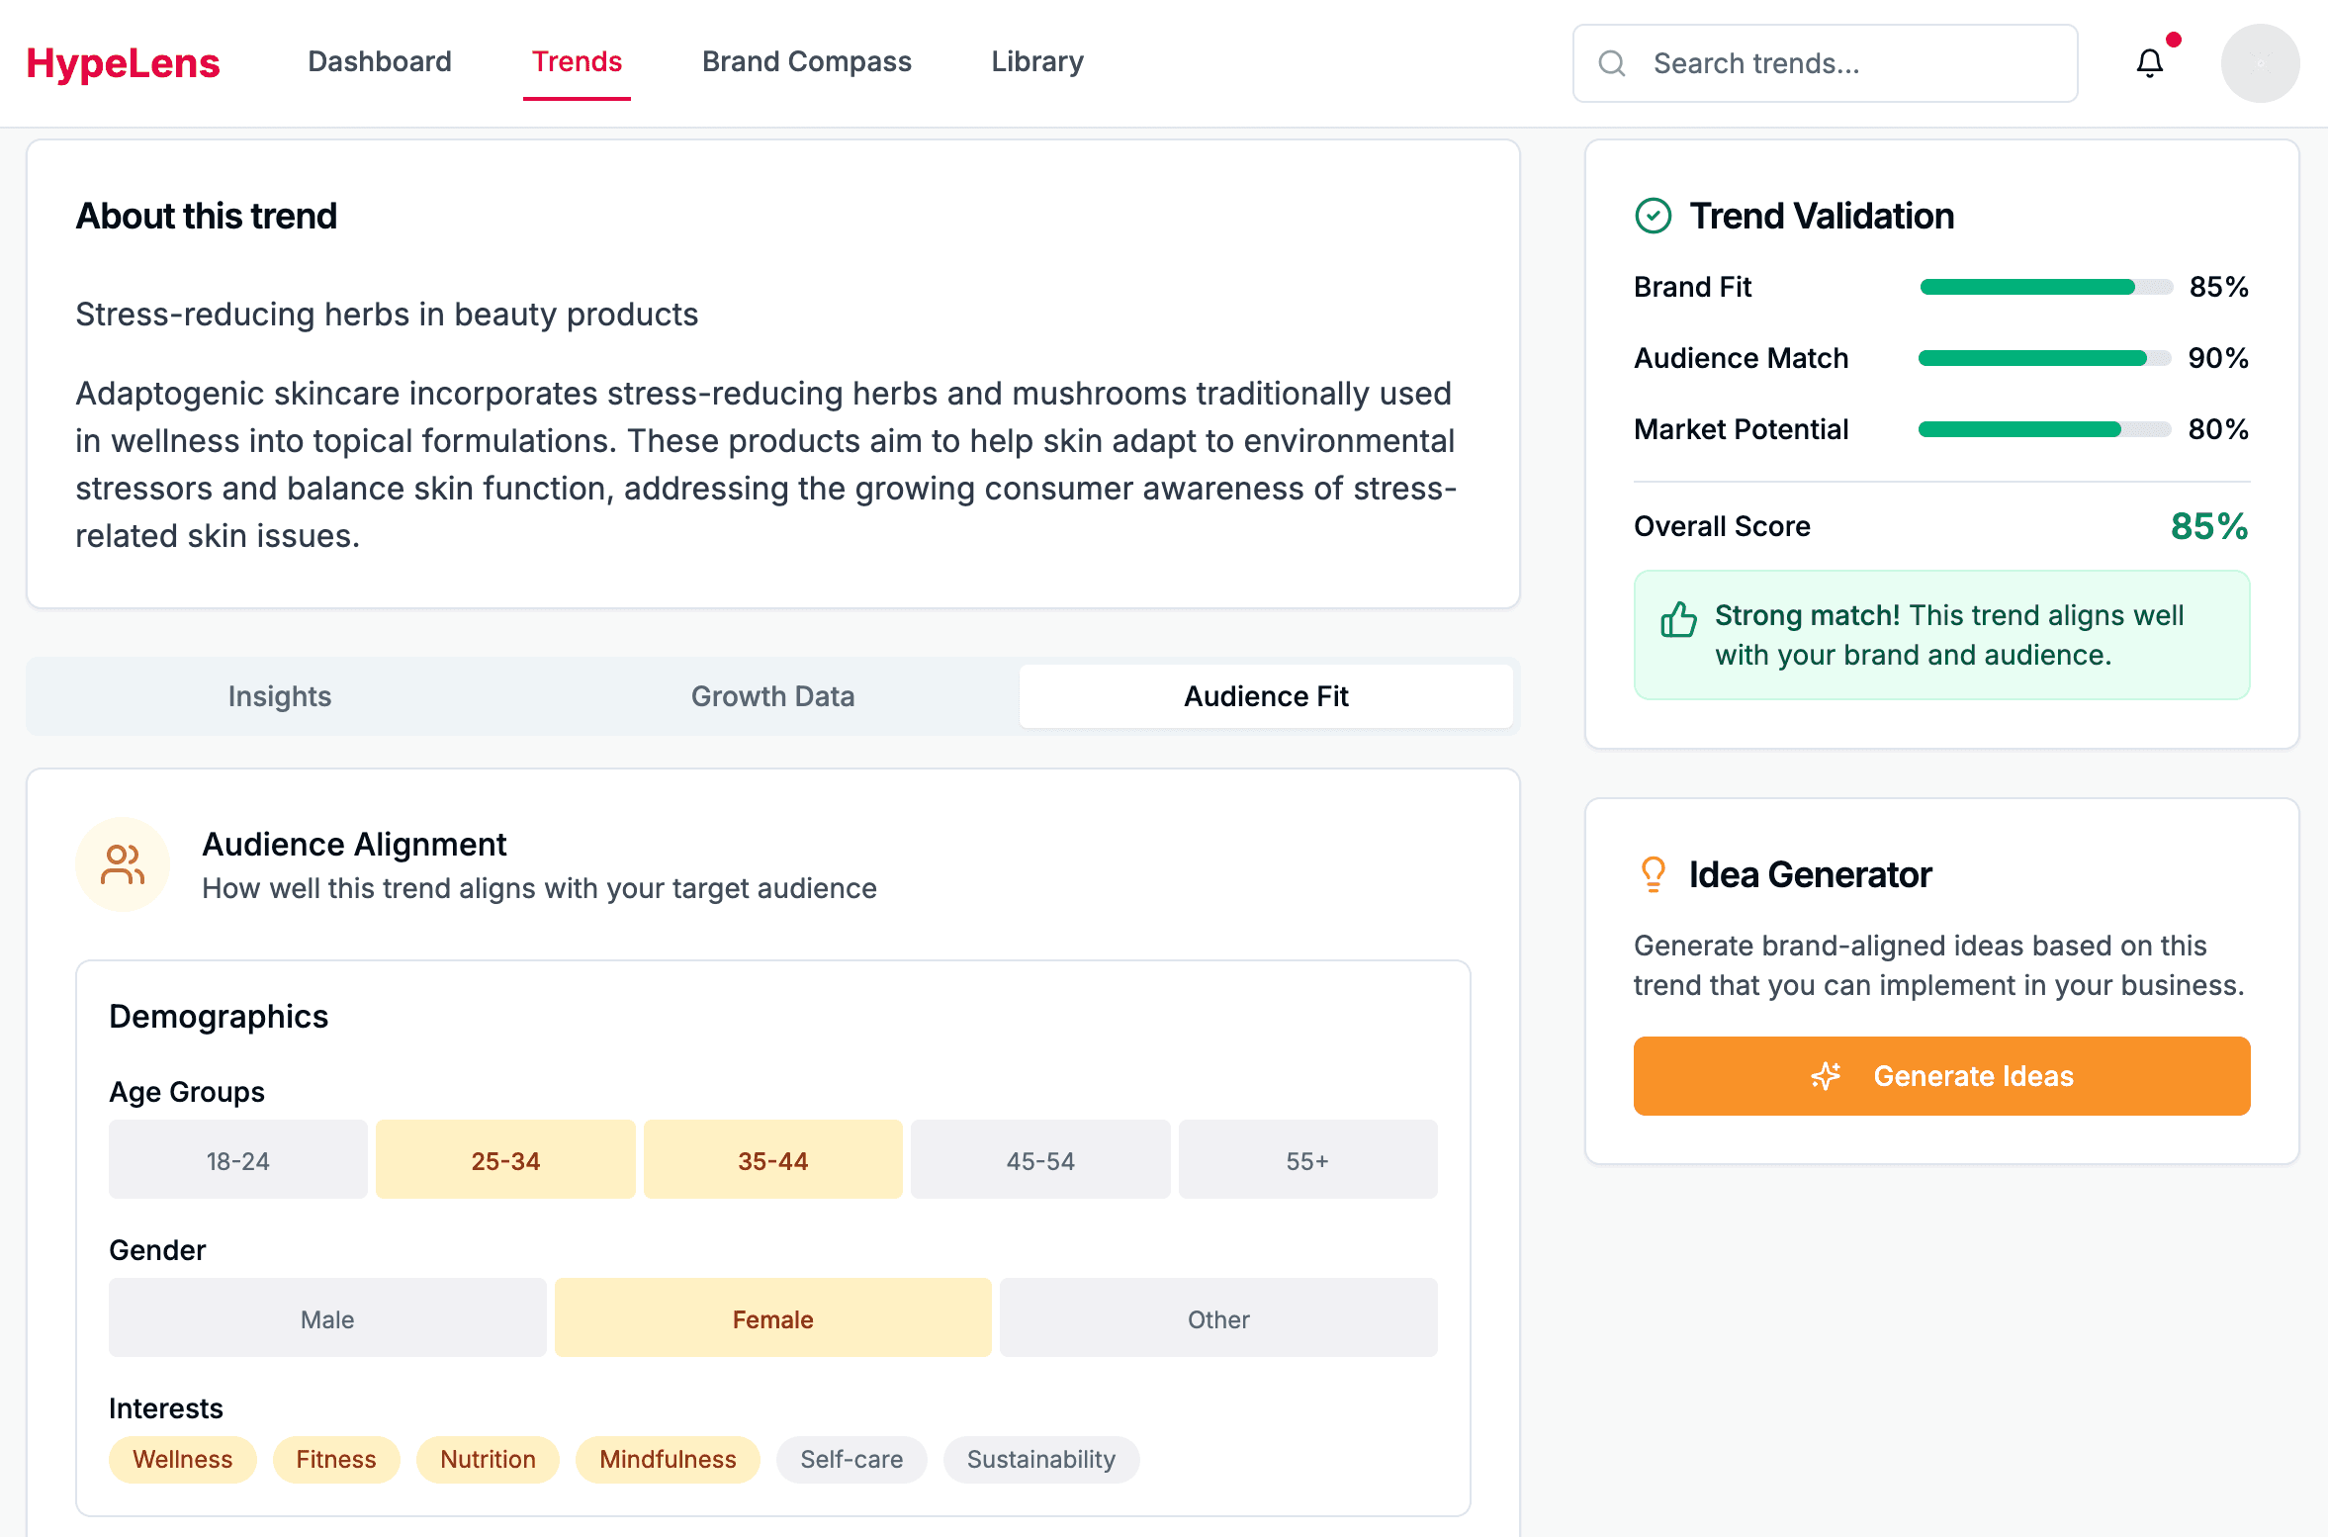This screenshot has width=2328, height=1537.
Task: Click the Idea Generator lightbulb icon
Action: tap(1653, 874)
